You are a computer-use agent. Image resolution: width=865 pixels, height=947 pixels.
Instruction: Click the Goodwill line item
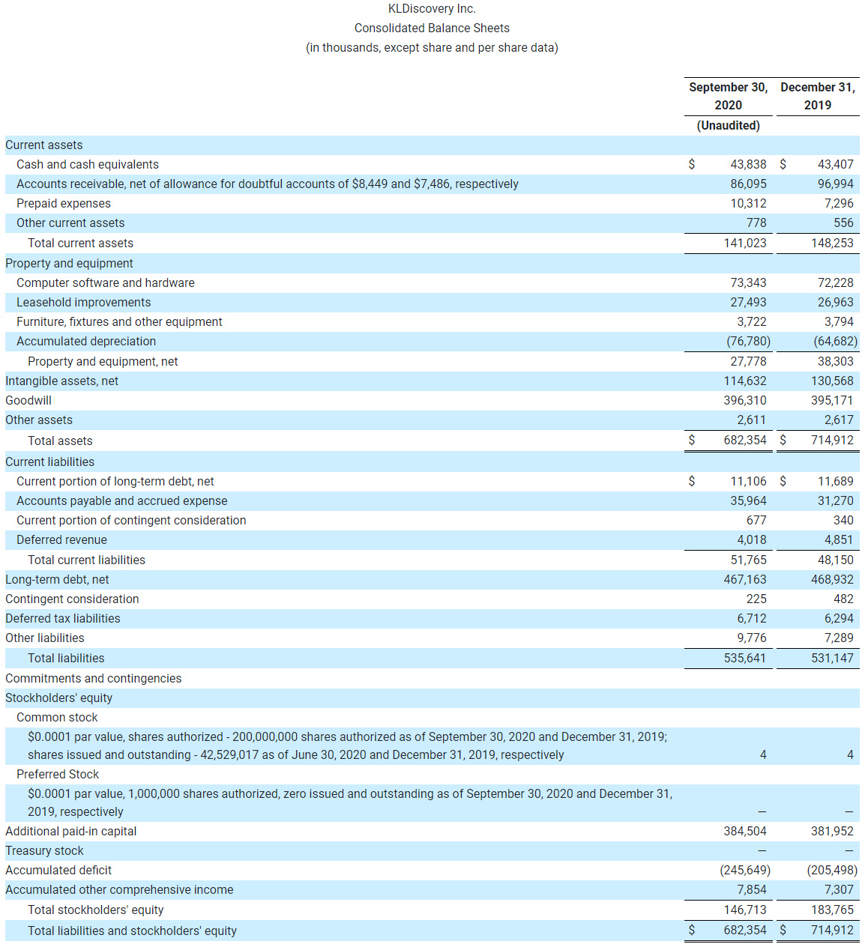(28, 400)
